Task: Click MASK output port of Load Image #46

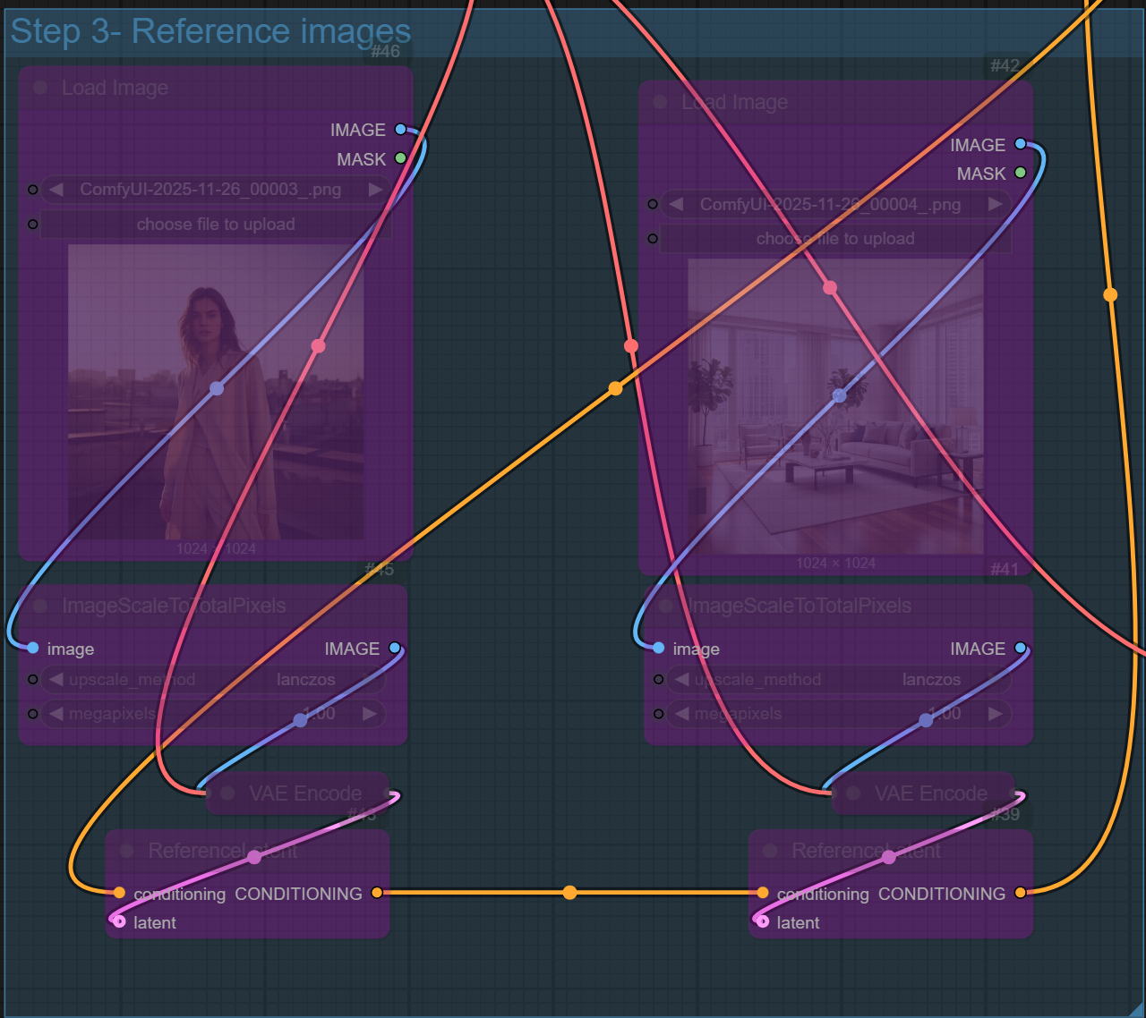Action: 400,158
